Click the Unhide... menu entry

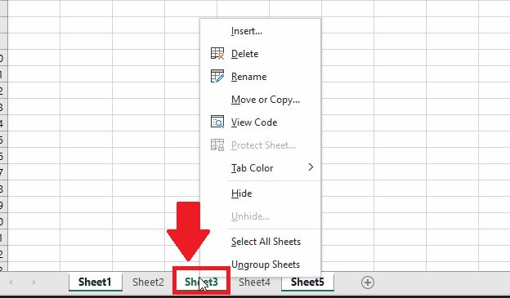250,216
